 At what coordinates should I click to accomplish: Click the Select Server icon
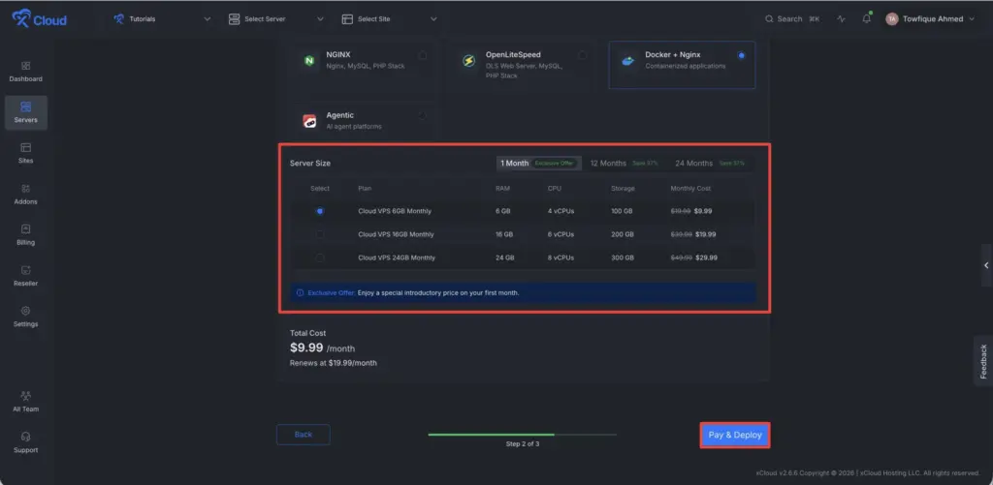tap(235, 19)
